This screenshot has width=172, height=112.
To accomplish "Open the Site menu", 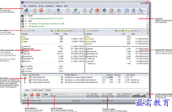I will pos(25,6).
